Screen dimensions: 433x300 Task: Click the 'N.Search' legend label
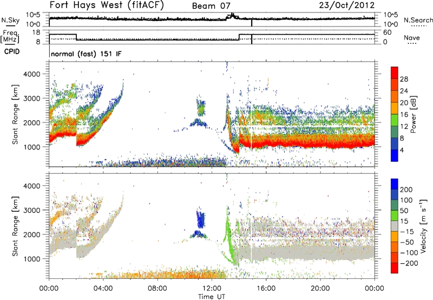(418, 20)
